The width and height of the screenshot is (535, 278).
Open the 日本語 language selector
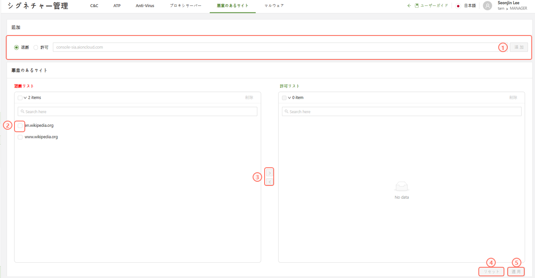[470, 6]
